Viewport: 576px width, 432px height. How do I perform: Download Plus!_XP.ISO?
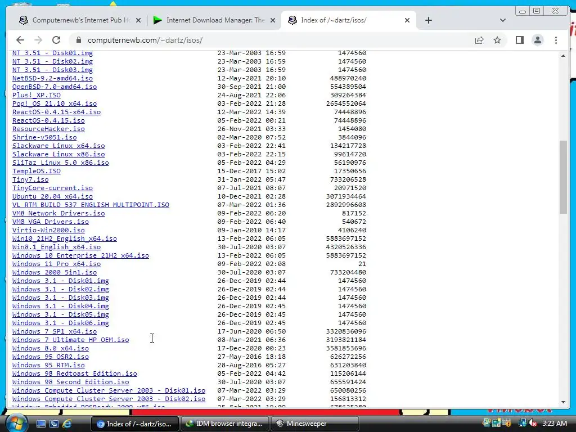(37, 95)
